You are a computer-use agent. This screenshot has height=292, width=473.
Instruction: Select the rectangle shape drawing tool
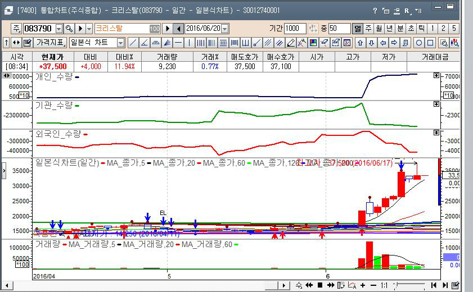(430, 43)
